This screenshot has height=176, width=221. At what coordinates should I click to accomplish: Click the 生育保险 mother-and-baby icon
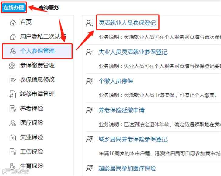click(x=12, y=166)
